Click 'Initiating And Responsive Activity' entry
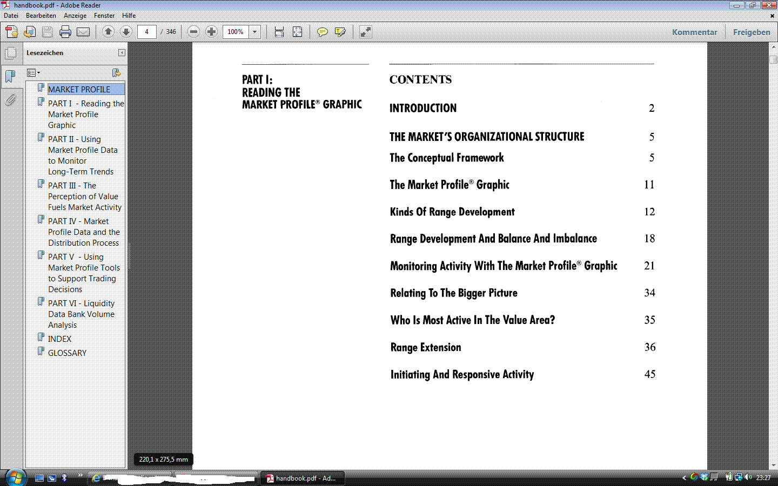Screen dimensions: 778x486 [462, 374]
